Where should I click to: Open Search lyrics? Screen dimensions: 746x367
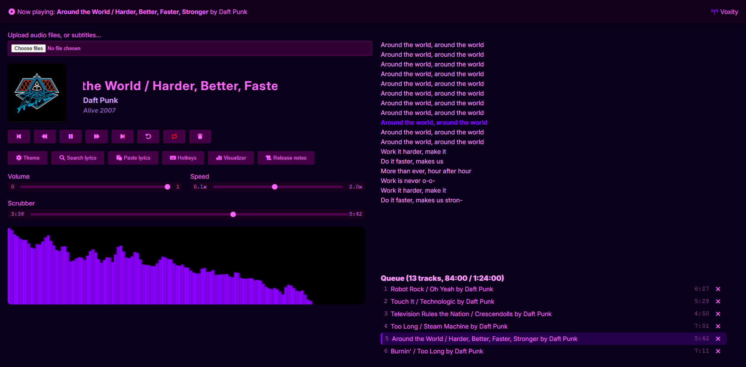(78, 158)
